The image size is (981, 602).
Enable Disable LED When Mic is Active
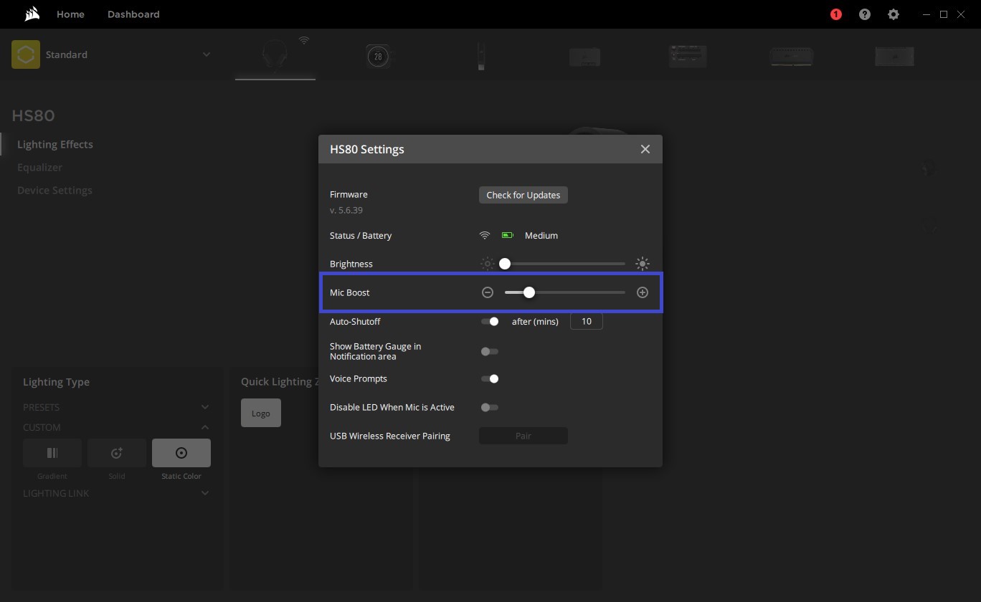pos(490,407)
